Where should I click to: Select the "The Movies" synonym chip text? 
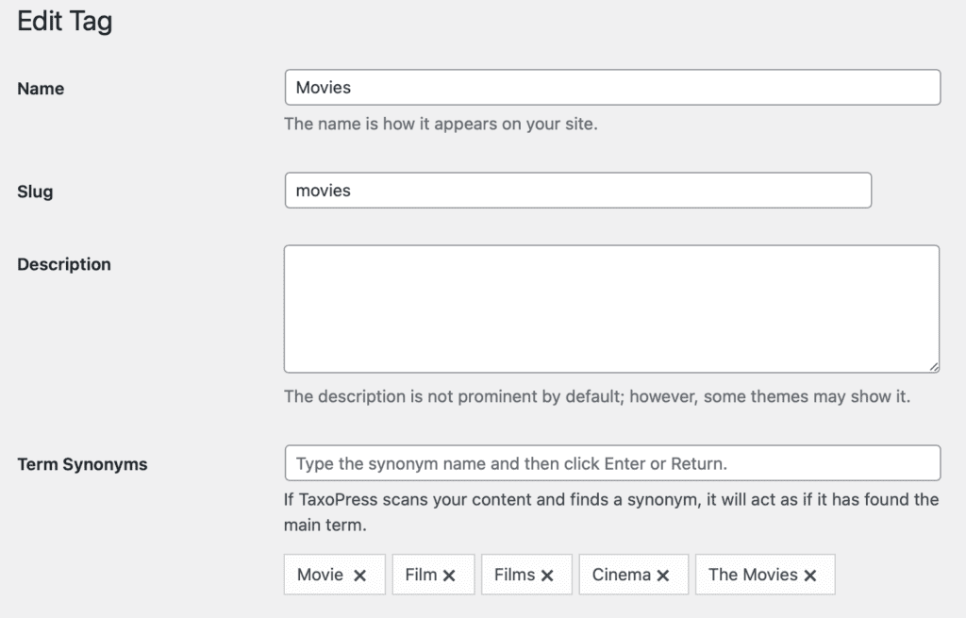[753, 575]
